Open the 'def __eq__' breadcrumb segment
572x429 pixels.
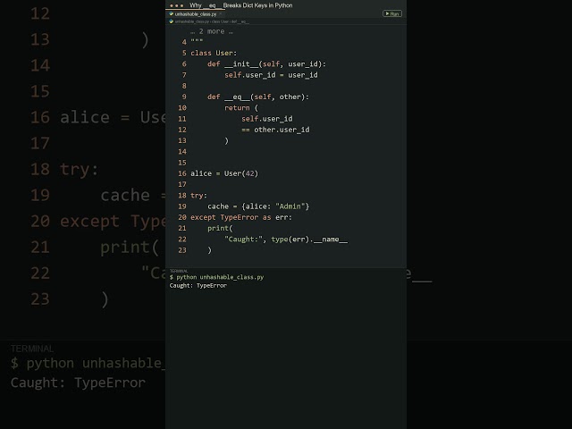pos(240,21)
